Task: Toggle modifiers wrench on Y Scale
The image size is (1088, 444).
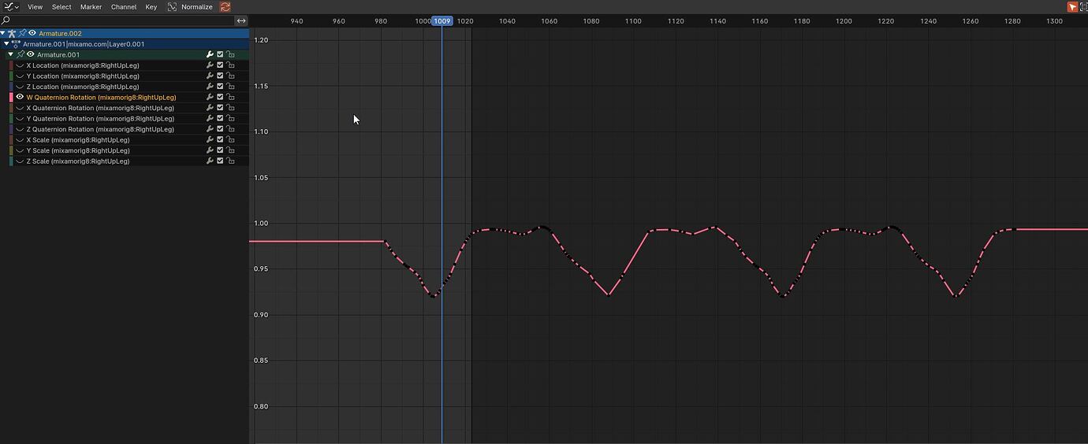Action: [210, 150]
